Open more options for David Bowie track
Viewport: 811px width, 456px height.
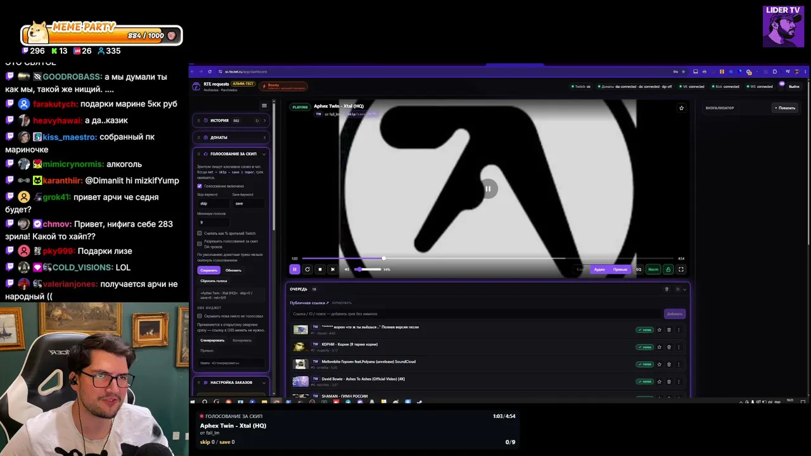coord(679,381)
